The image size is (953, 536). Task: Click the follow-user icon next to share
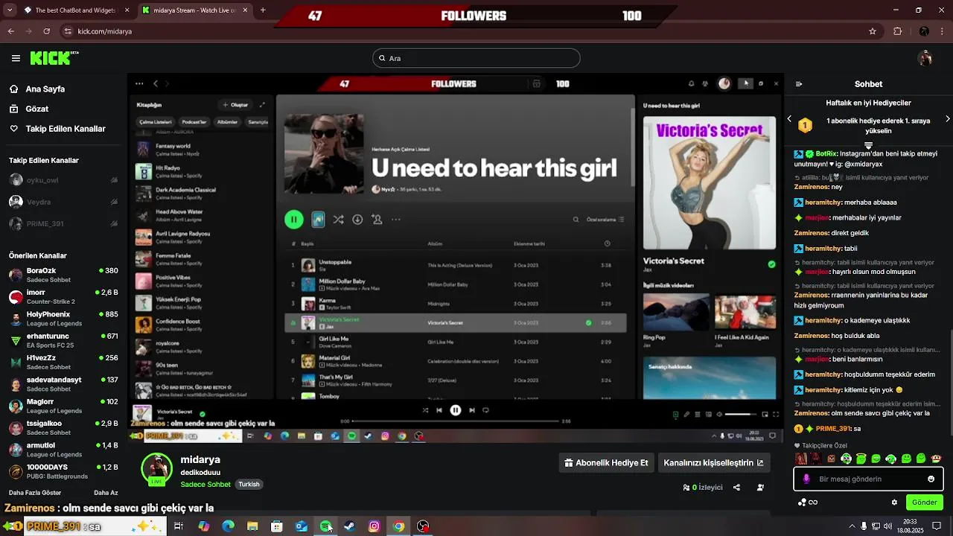[760, 488]
